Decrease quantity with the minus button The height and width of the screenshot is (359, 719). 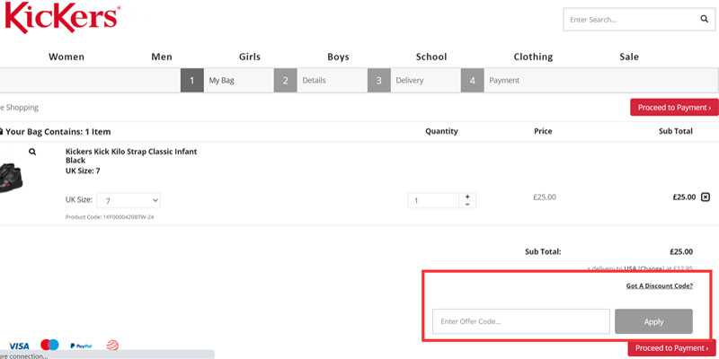click(x=466, y=205)
